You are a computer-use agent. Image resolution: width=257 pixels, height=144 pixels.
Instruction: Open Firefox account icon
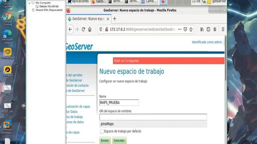[215, 29]
